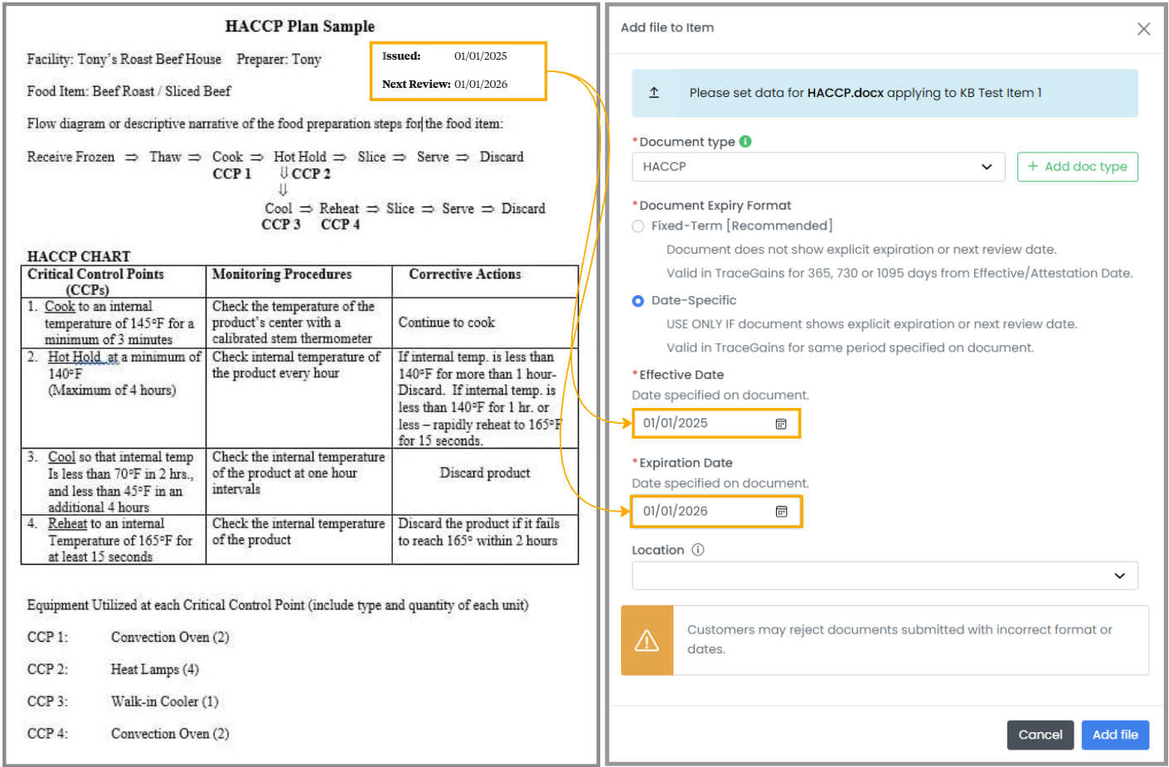This screenshot has width=1169, height=767.
Task: Click the orange warning triangle icon
Action: [x=647, y=638]
